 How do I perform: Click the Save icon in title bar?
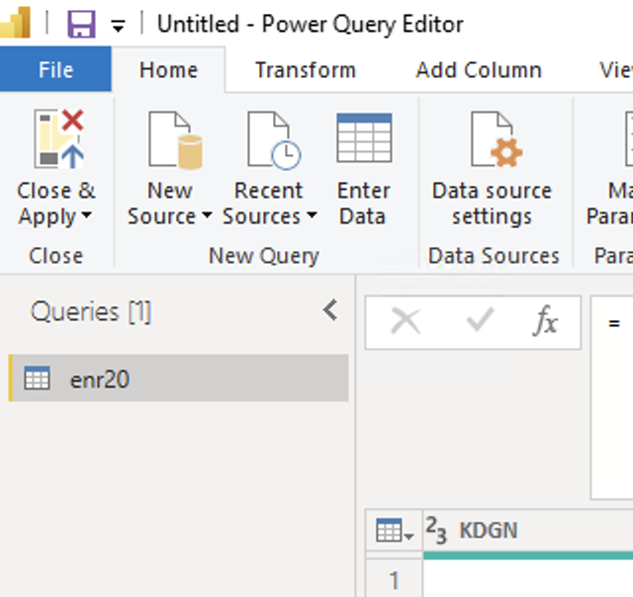pyautogui.click(x=81, y=24)
